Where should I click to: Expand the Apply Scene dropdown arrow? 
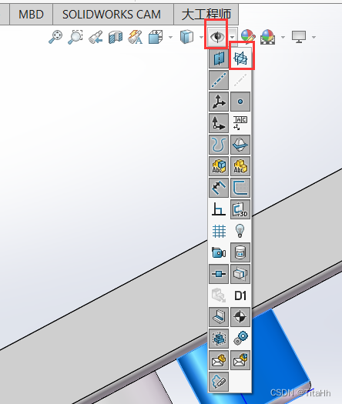click(283, 38)
